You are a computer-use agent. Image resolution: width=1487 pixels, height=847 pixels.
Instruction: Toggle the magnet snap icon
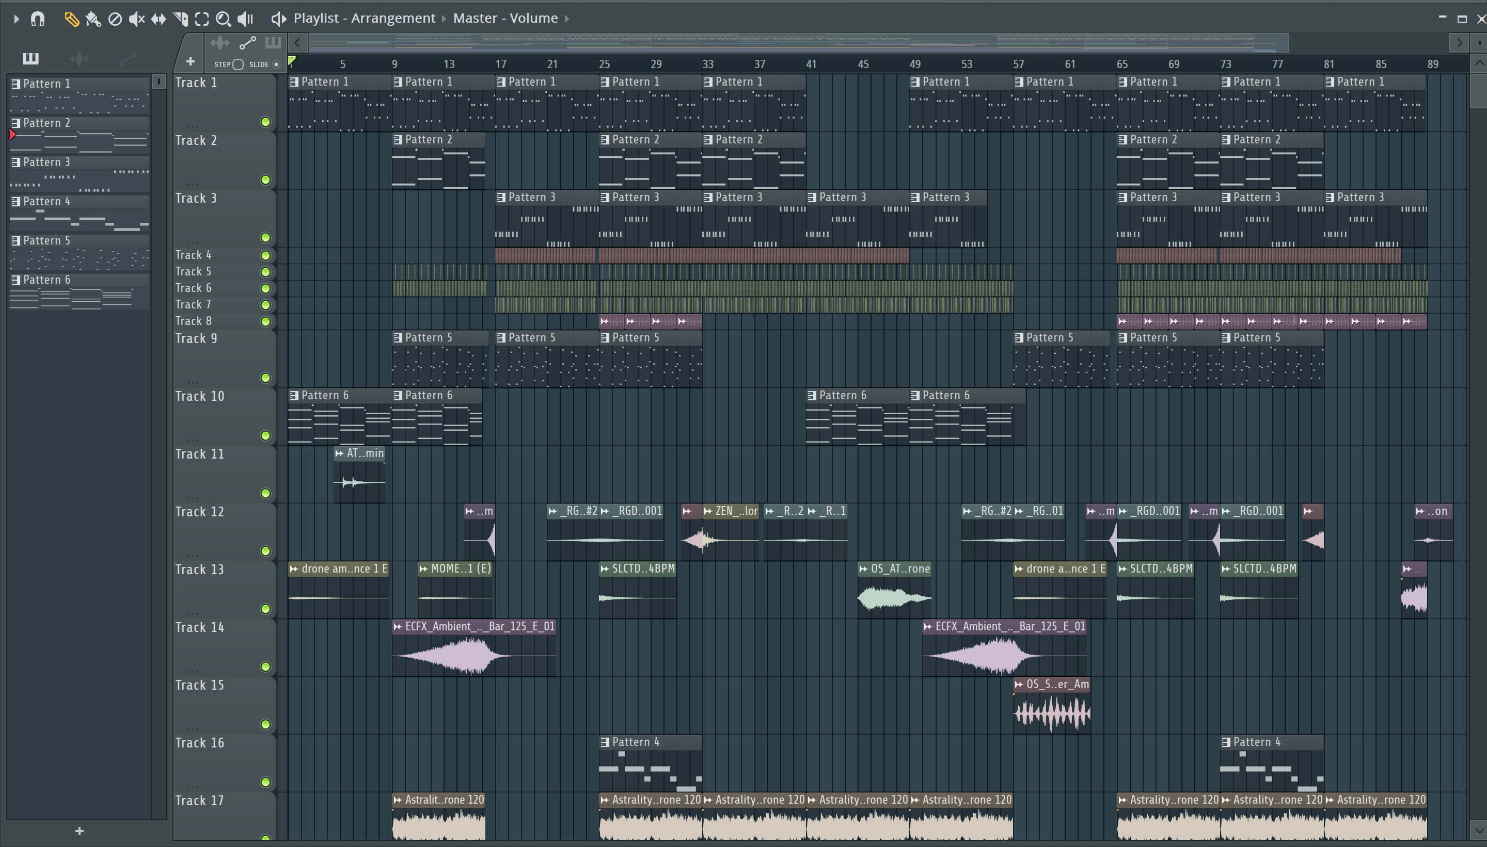pos(38,19)
